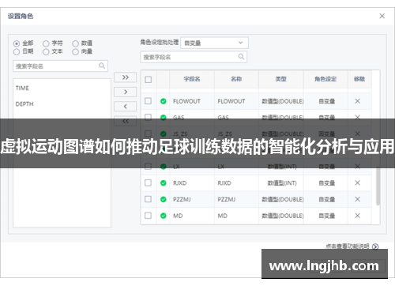Click the 数值型(INT) type of the RJXD row

pyautogui.click(x=282, y=183)
